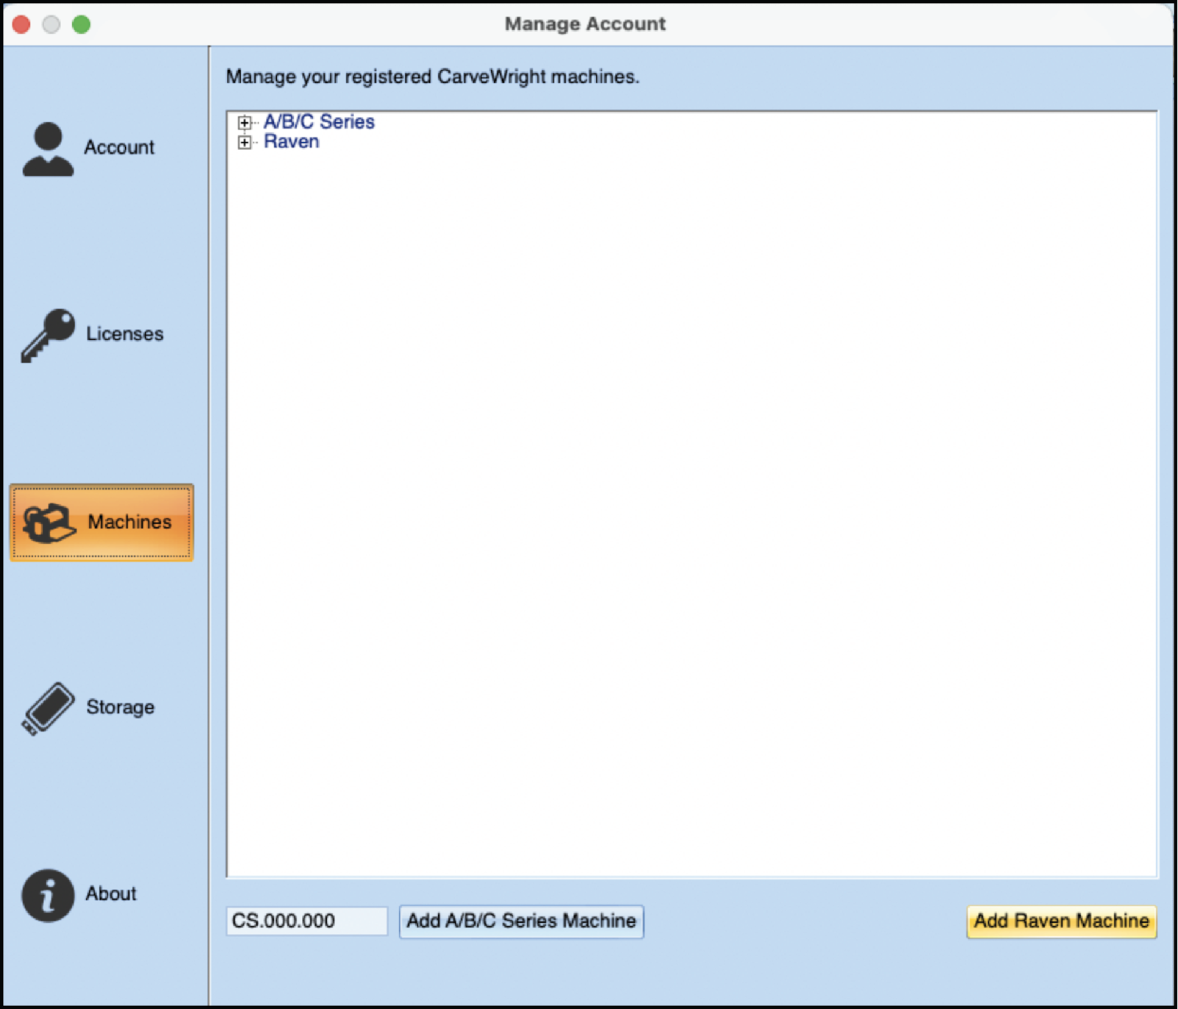Switch to the Licenses section label

124,333
